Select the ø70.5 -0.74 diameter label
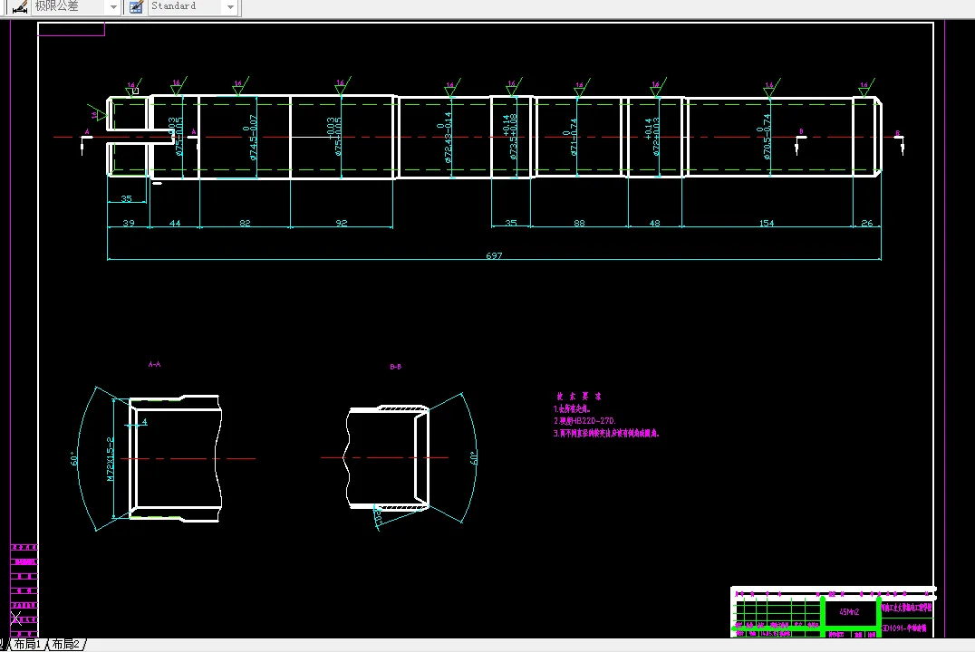 pyautogui.click(x=764, y=137)
